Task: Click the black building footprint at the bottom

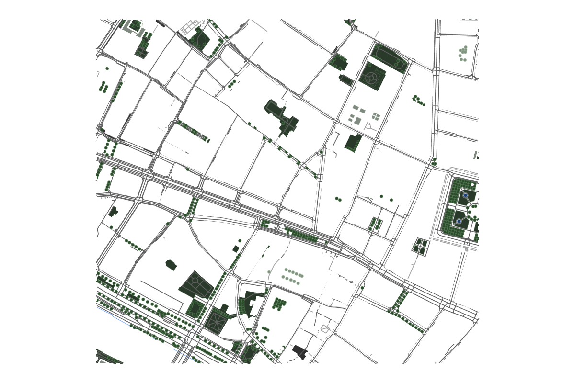Action: [300, 352]
